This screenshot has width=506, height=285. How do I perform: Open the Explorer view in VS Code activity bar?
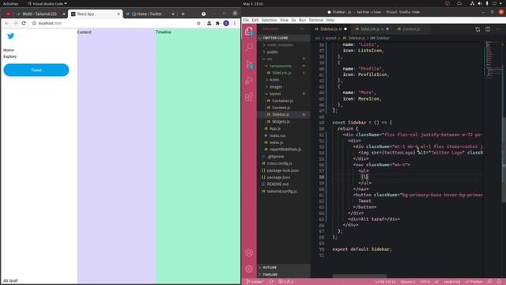(x=249, y=31)
